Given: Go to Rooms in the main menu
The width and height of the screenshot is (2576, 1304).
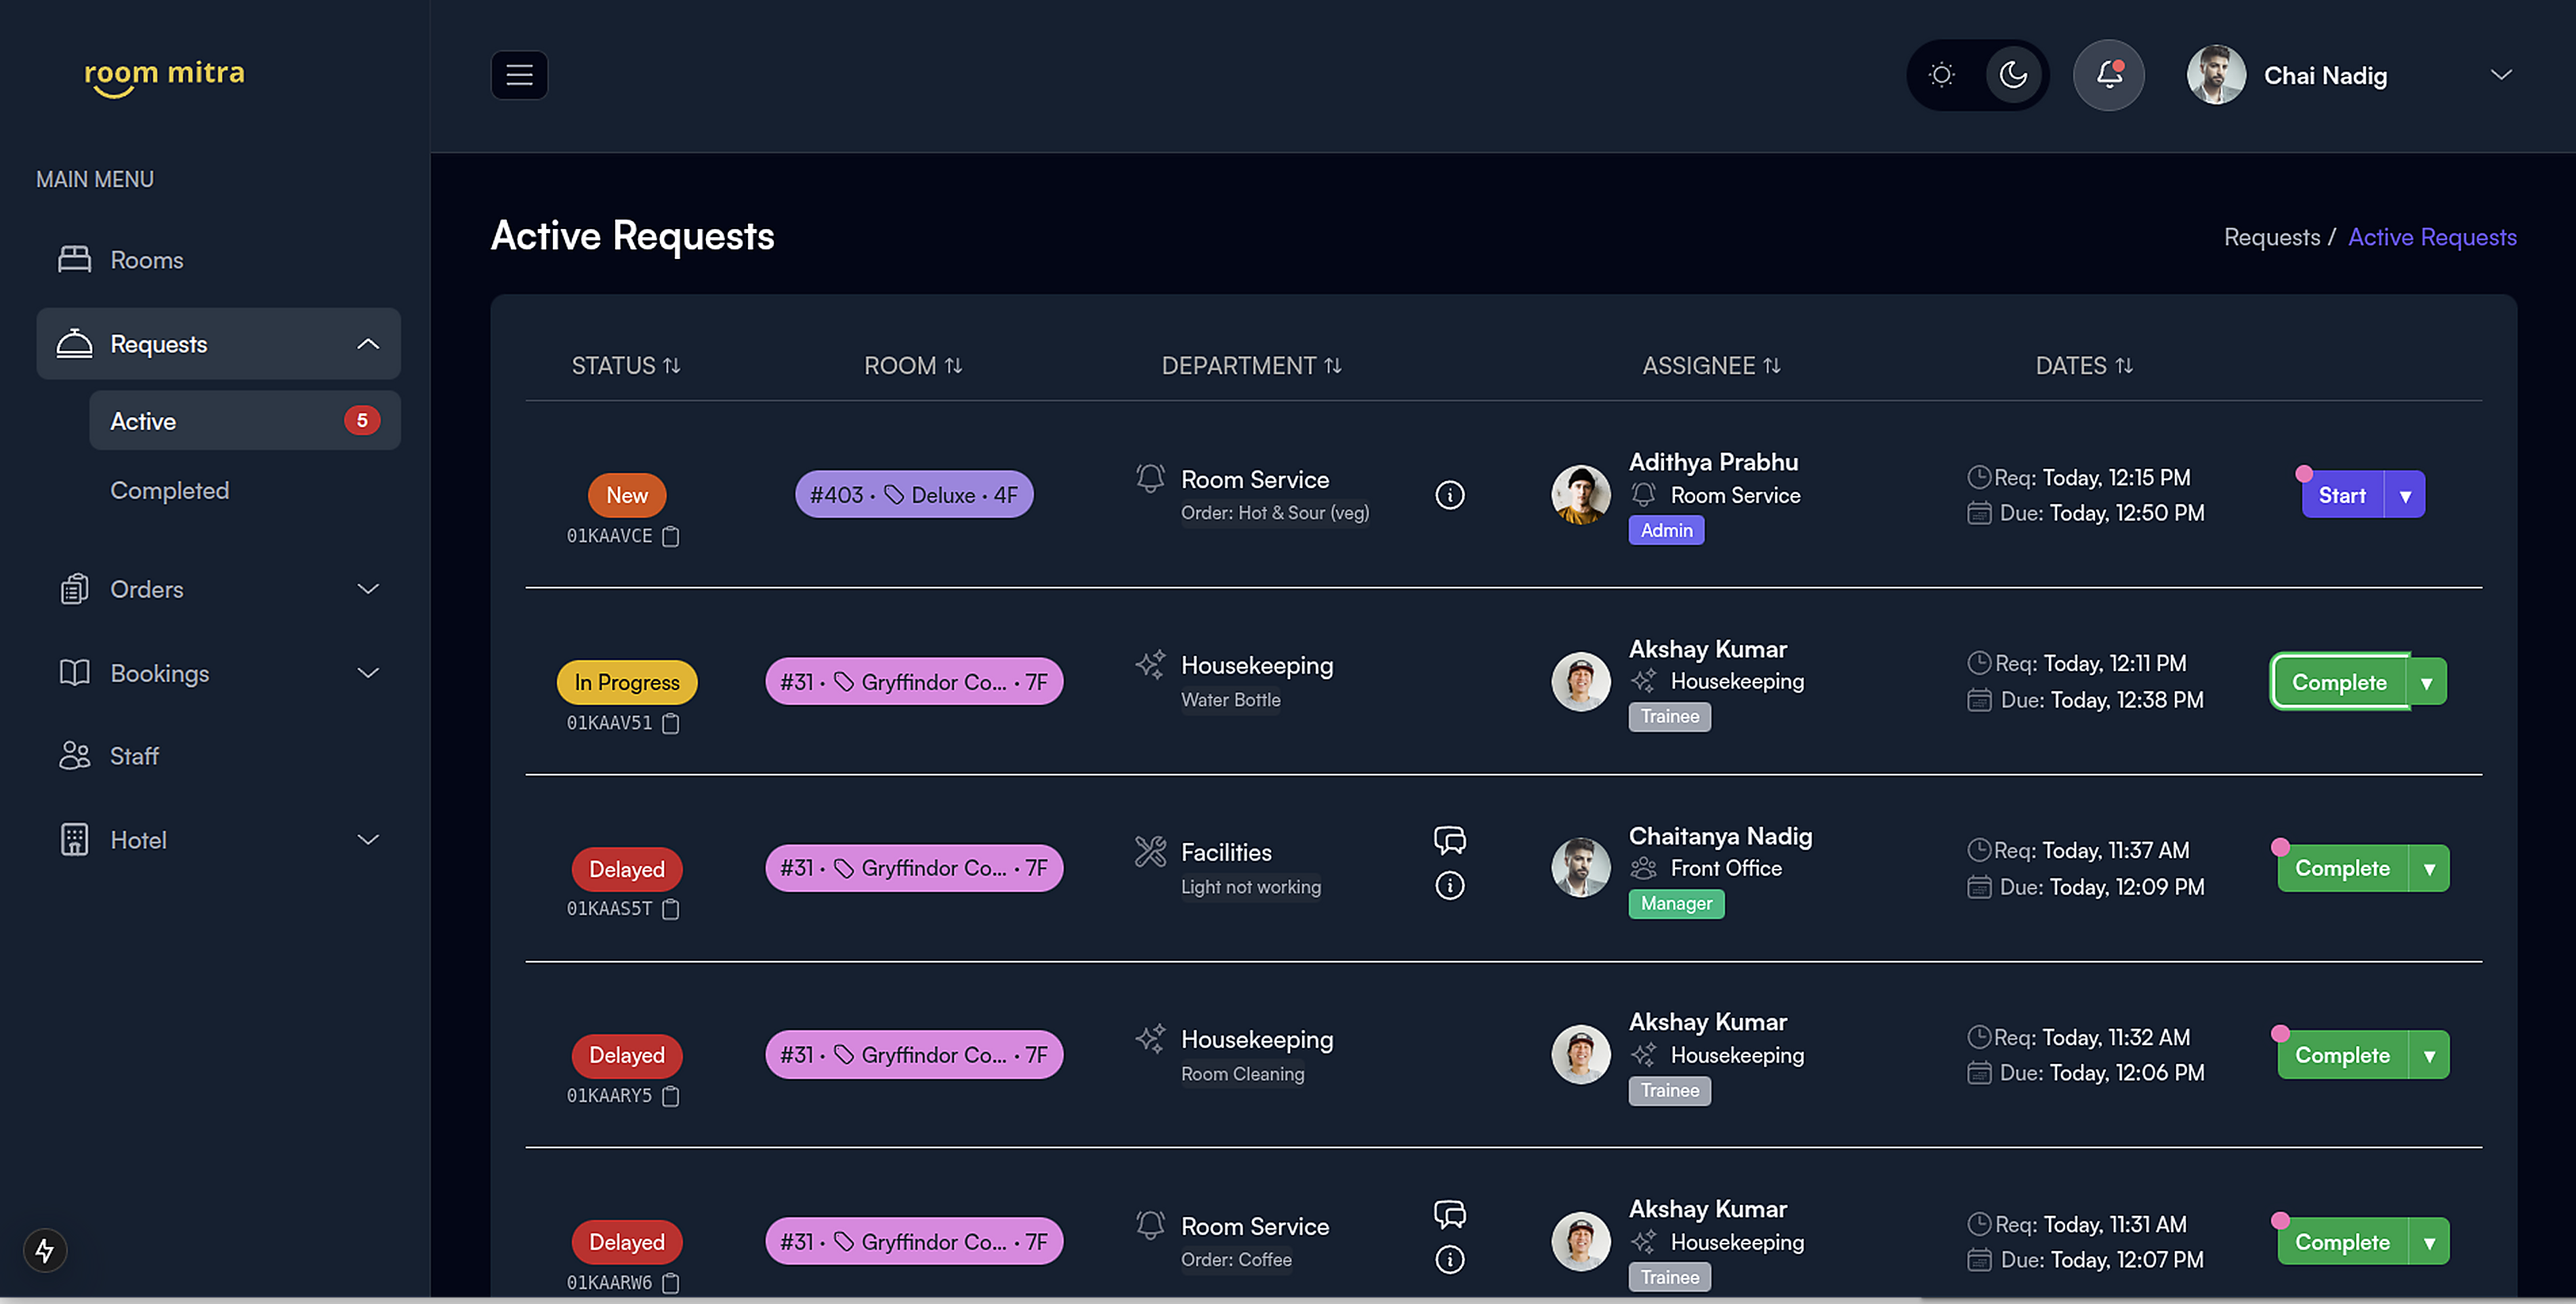Looking at the screenshot, I should [146, 260].
